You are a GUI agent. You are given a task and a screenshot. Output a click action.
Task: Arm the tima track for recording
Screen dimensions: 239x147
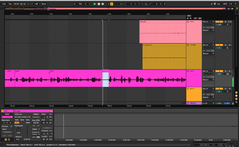[230, 22]
